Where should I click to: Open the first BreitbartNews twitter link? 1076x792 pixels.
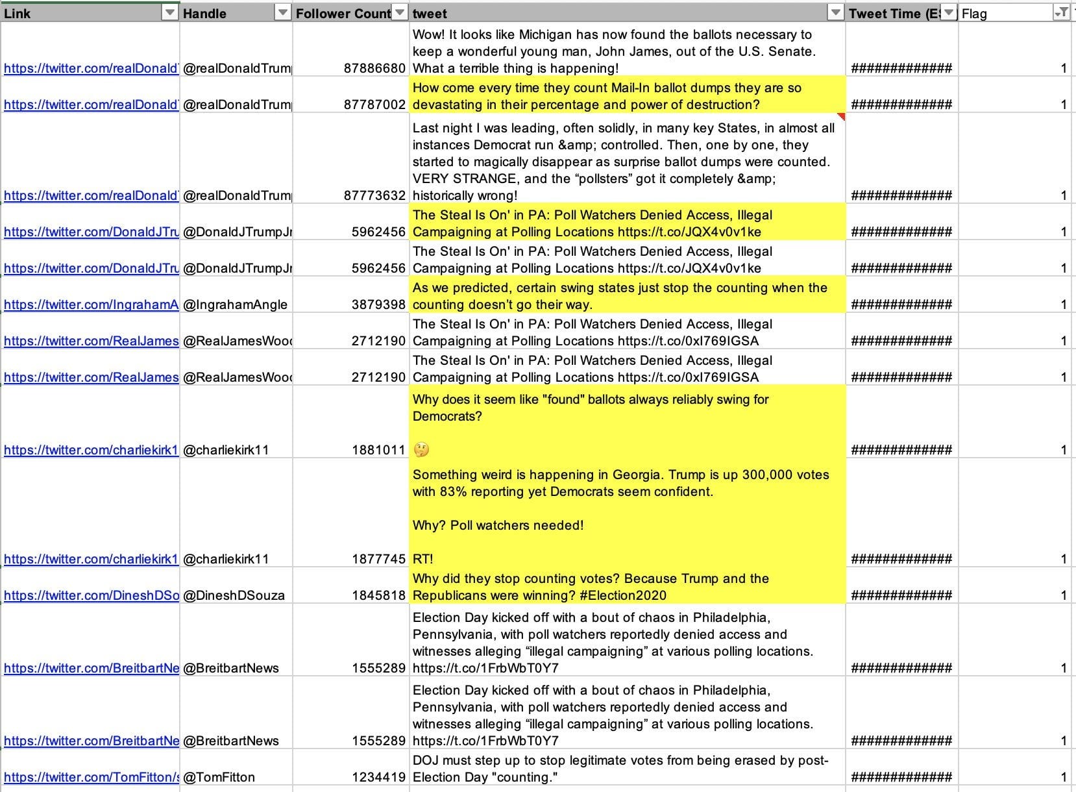coord(92,668)
